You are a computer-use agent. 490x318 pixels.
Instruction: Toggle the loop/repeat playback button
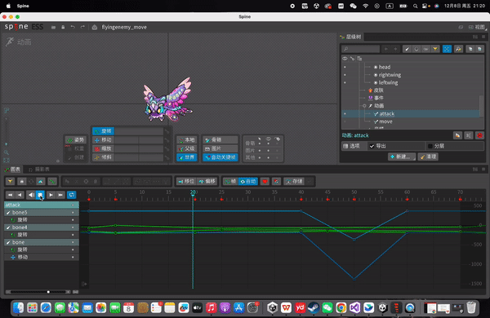point(72,195)
